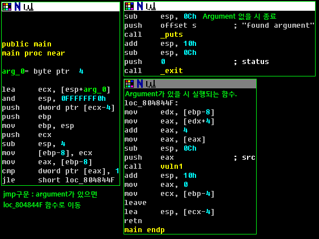Click the color grid icon in puts/exit block header
The width and height of the screenshot is (319, 239).
click(129, 6)
